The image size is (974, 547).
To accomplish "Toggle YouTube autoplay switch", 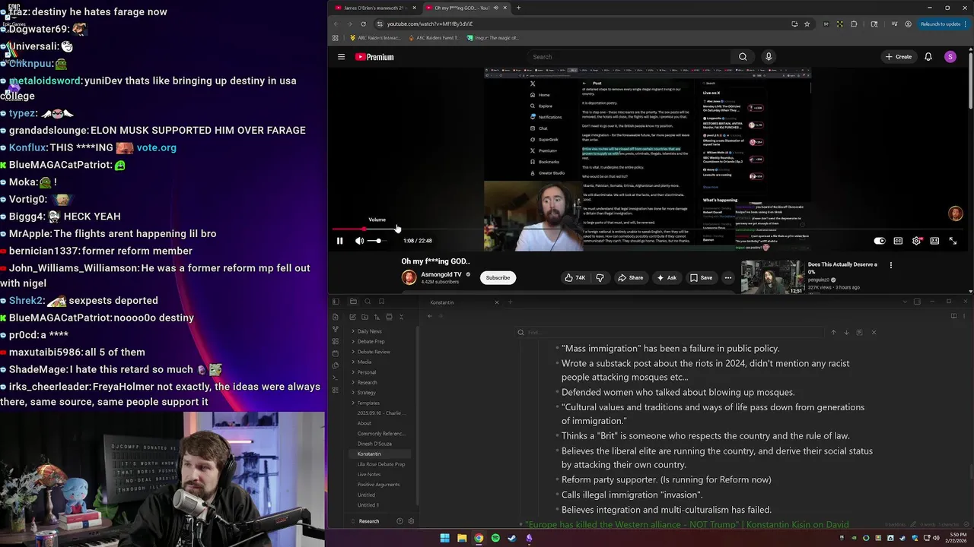I will tap(880, 241).
